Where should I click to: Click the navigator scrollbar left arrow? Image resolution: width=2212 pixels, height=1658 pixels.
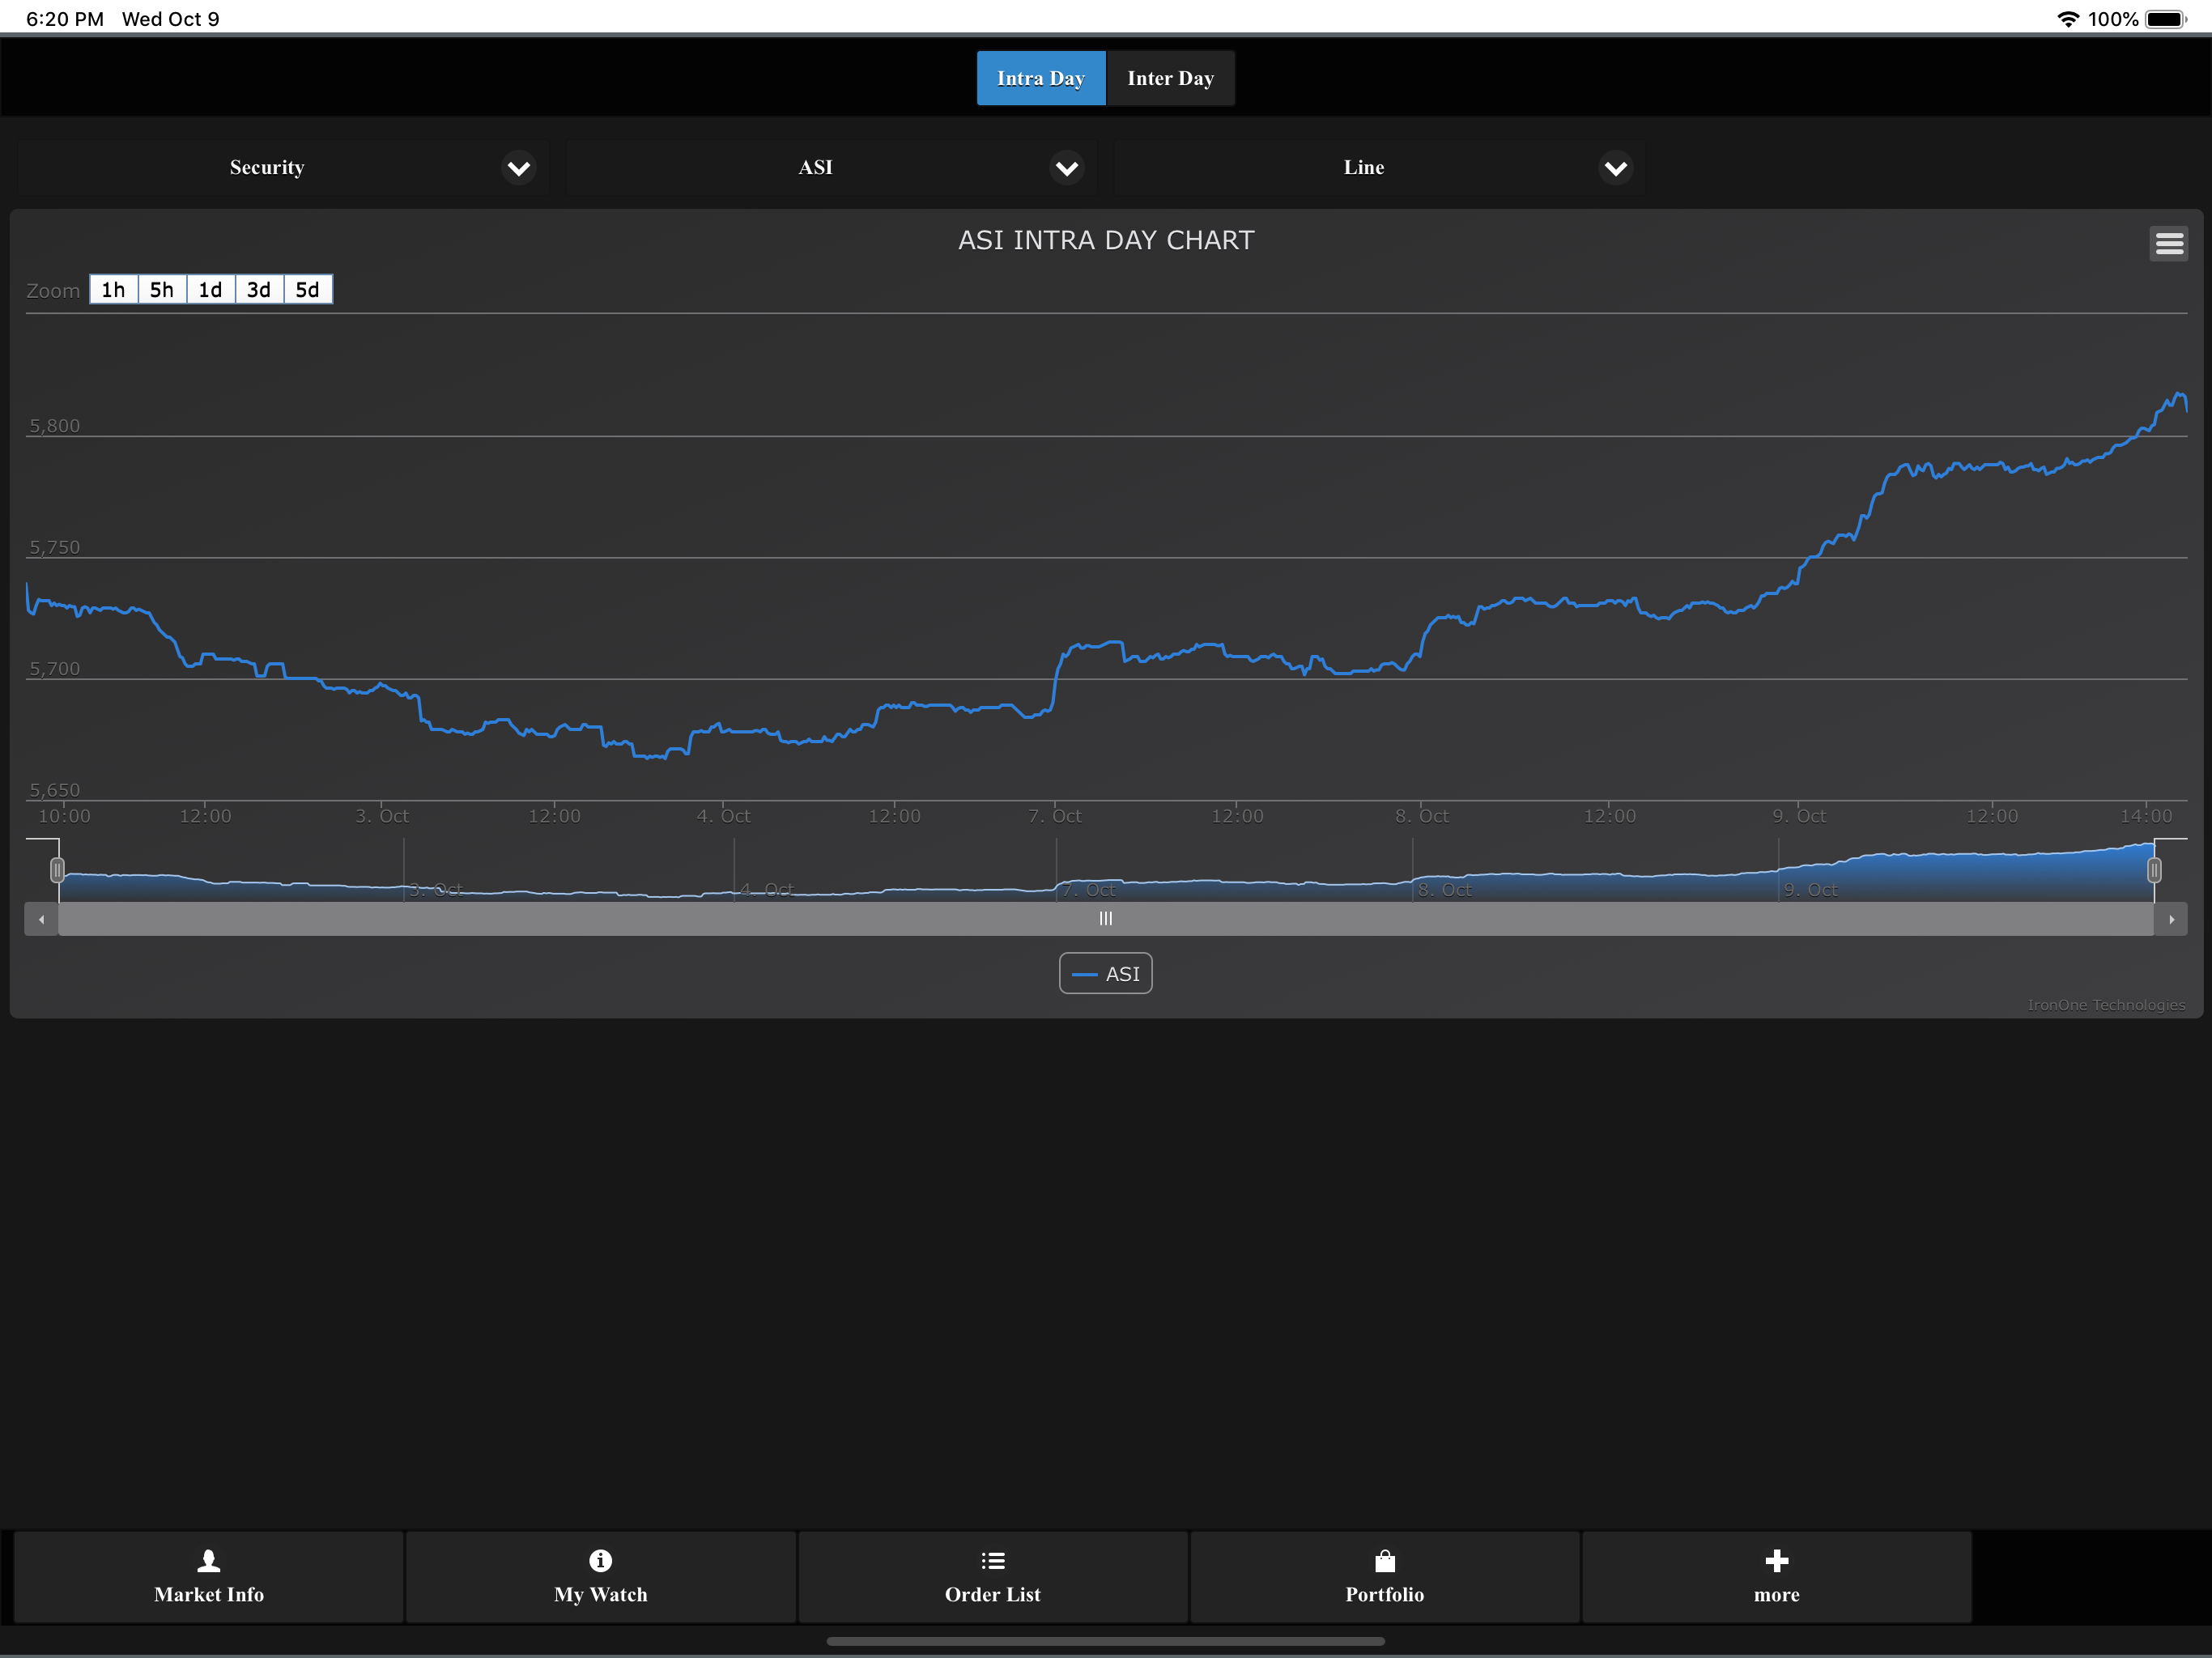pos(41,919)
